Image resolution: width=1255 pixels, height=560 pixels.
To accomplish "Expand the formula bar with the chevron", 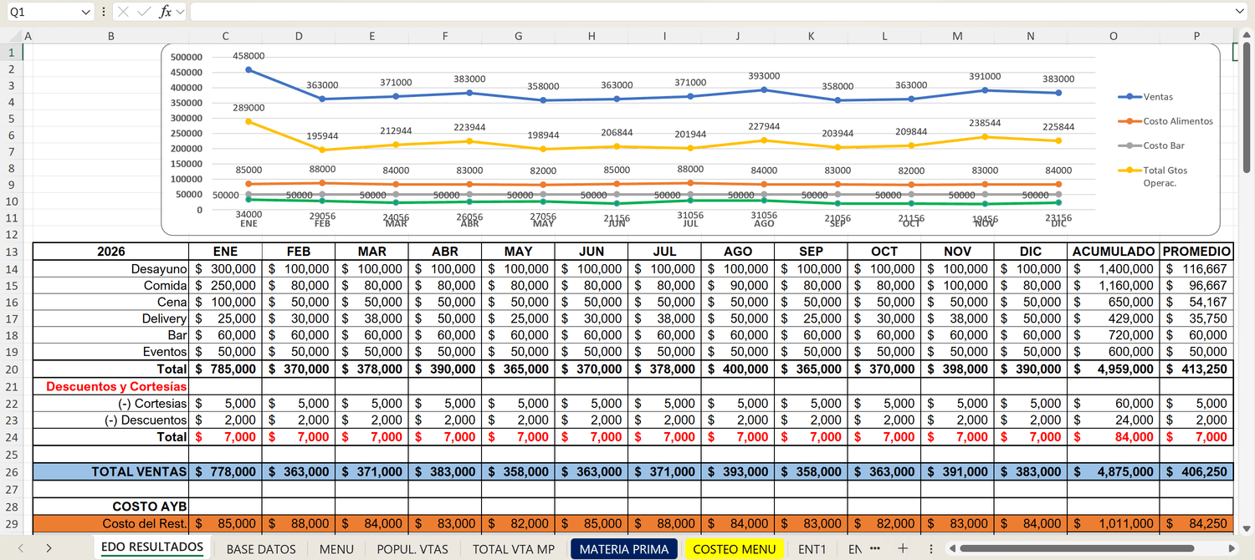I will pos(1240,12).
